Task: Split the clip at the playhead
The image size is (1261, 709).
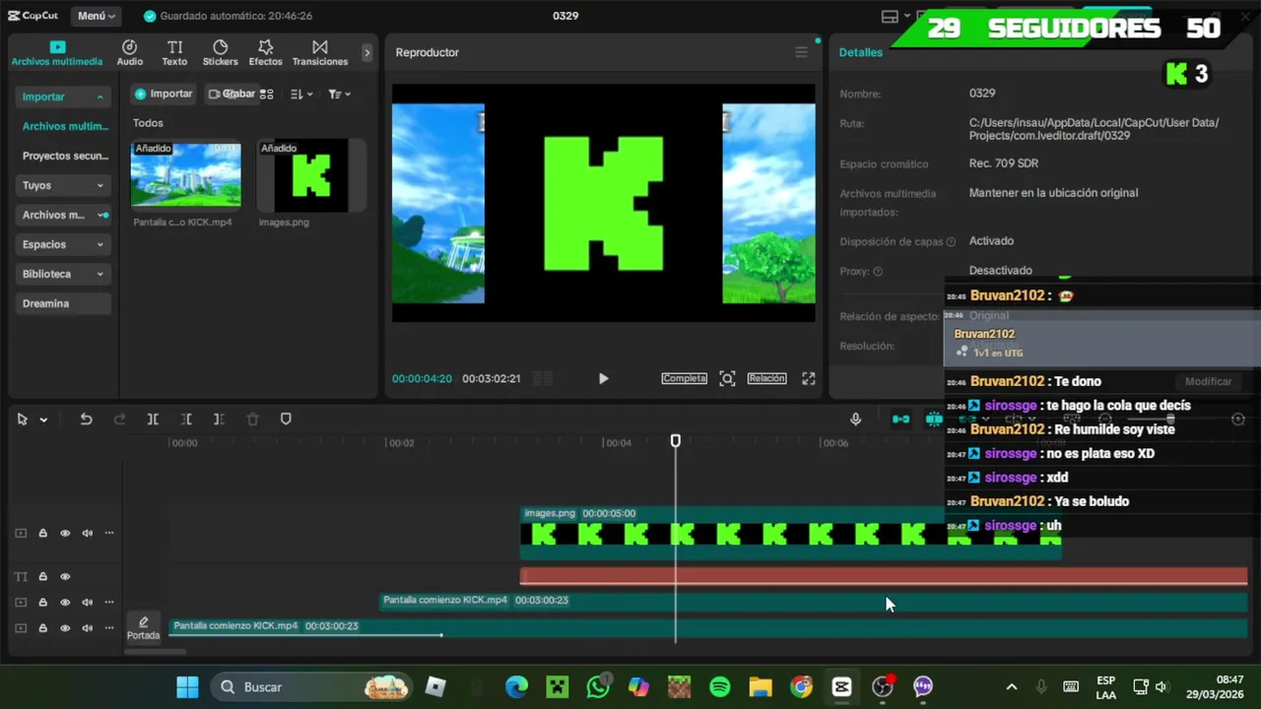Action: [153, 419]
